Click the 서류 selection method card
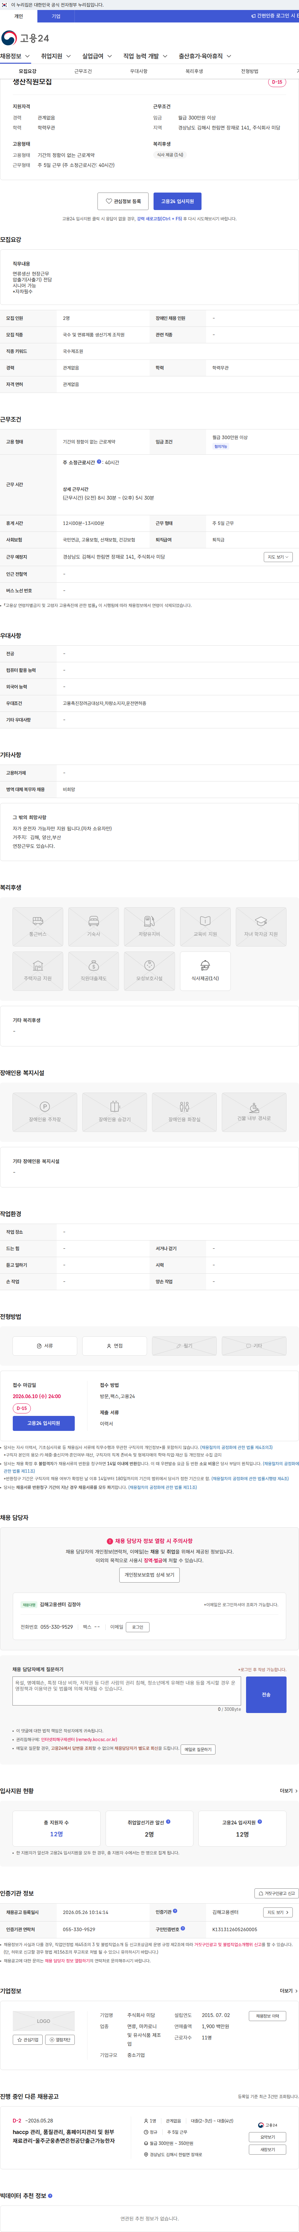Image resolution: width=299 pixels, height=2232 pixels. pyautogui.click(x=45, y=1346)
